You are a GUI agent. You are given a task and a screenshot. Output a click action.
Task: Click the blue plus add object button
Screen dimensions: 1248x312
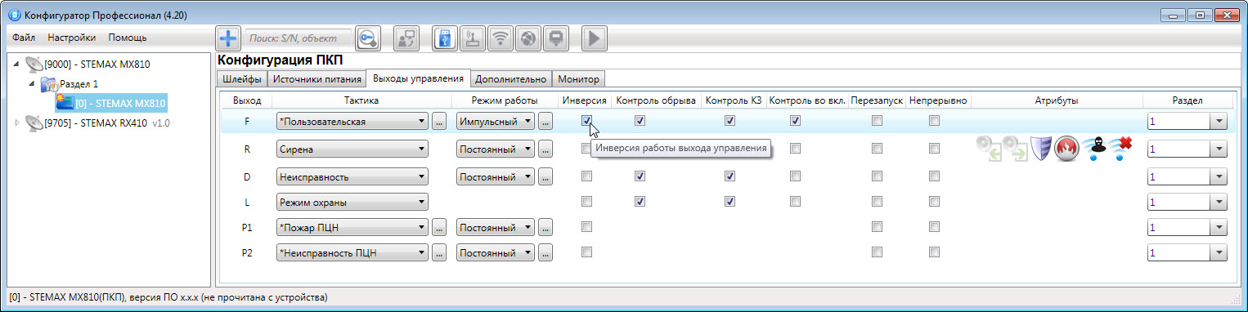pos(228,38)
